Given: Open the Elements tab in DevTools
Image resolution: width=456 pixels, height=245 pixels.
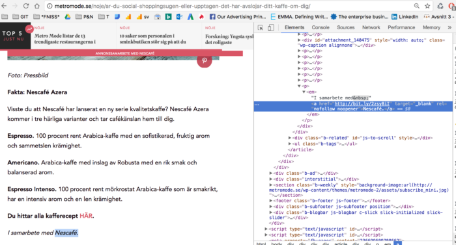Looking at the screenshot, I should click(x=294, y=27).
